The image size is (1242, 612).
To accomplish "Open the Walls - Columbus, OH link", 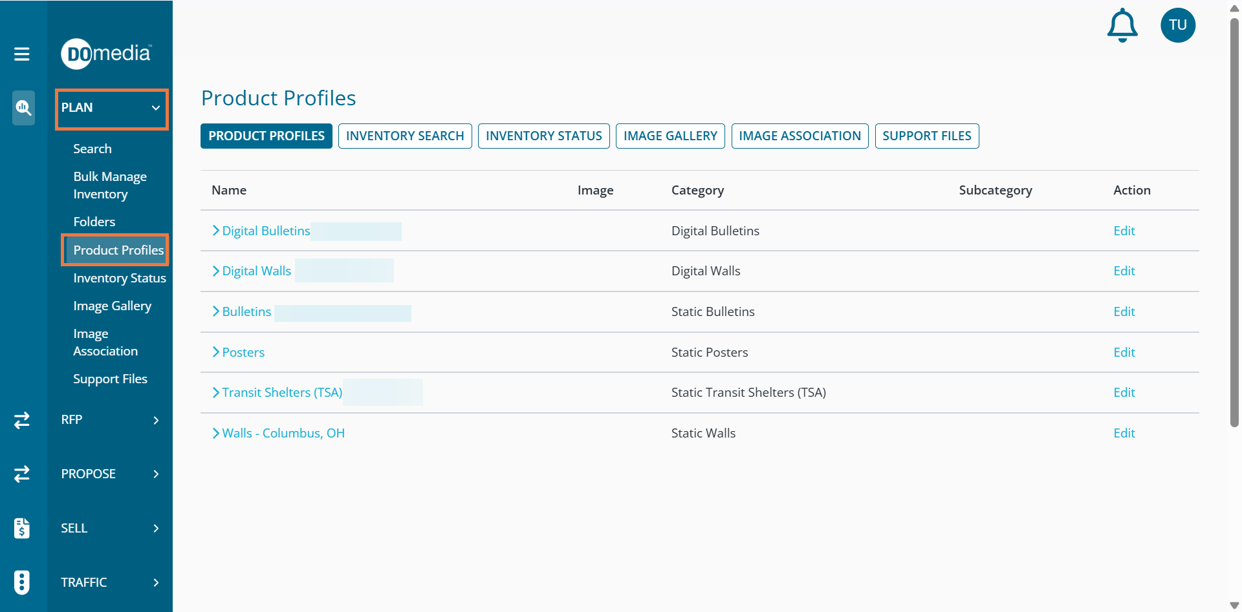I will (283, 434).
